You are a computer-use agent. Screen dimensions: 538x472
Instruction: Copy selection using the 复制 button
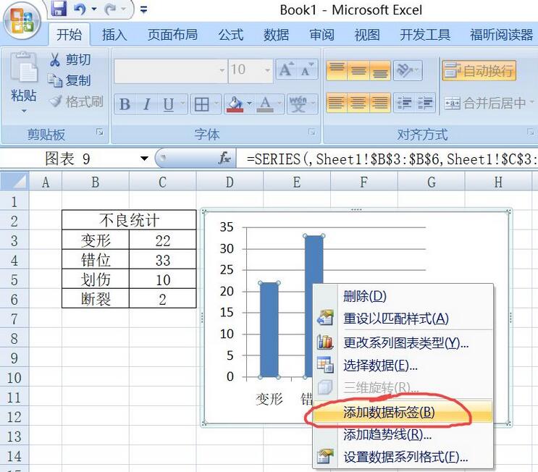[x=70, y=80]
